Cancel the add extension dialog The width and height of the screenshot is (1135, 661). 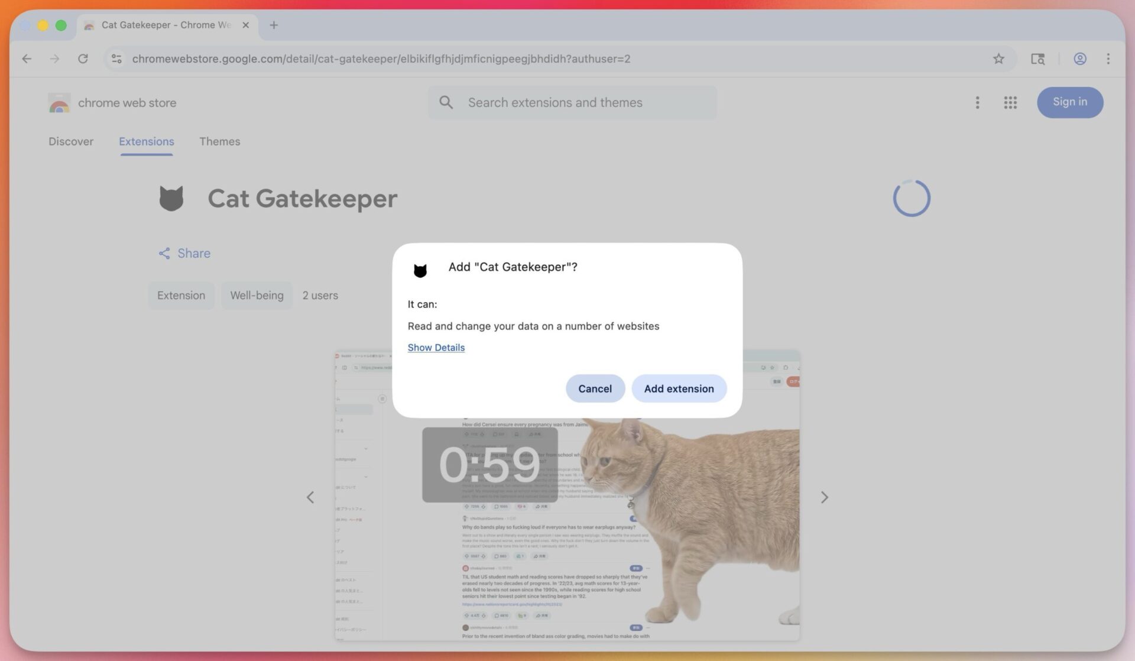point(595,388)
